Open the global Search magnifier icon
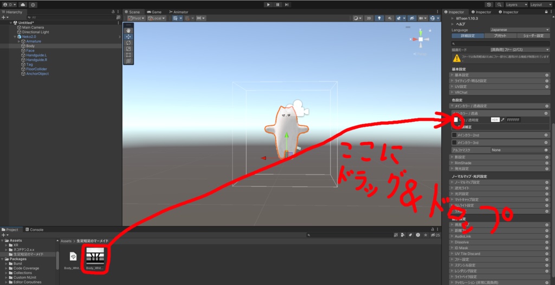 499,4
